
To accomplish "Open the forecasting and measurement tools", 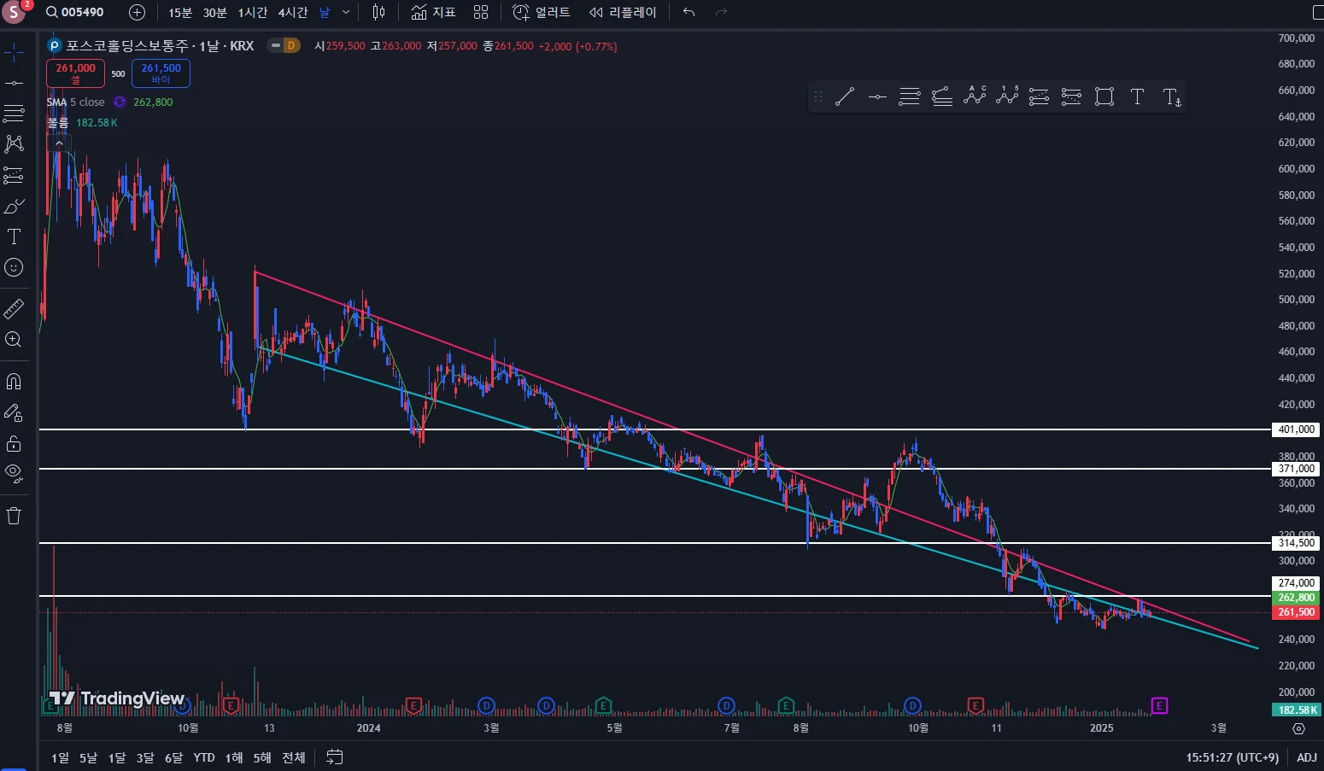I will [x=14, y=175].
